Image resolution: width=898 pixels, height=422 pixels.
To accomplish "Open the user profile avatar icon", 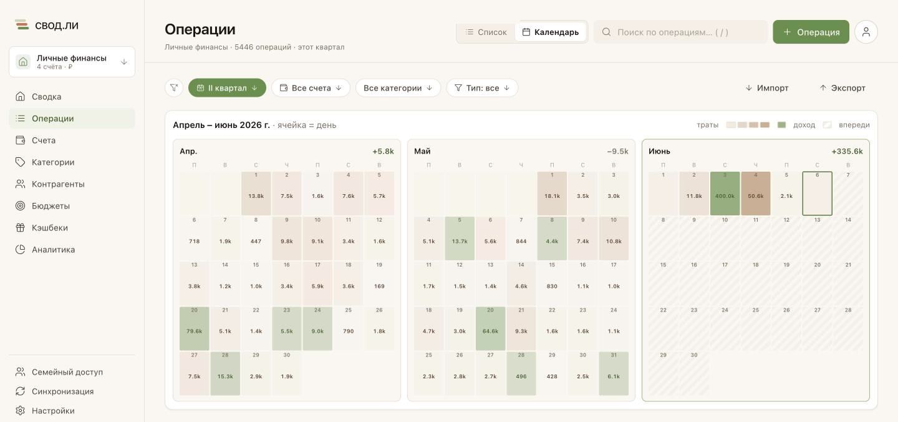I will pos(866,32).
